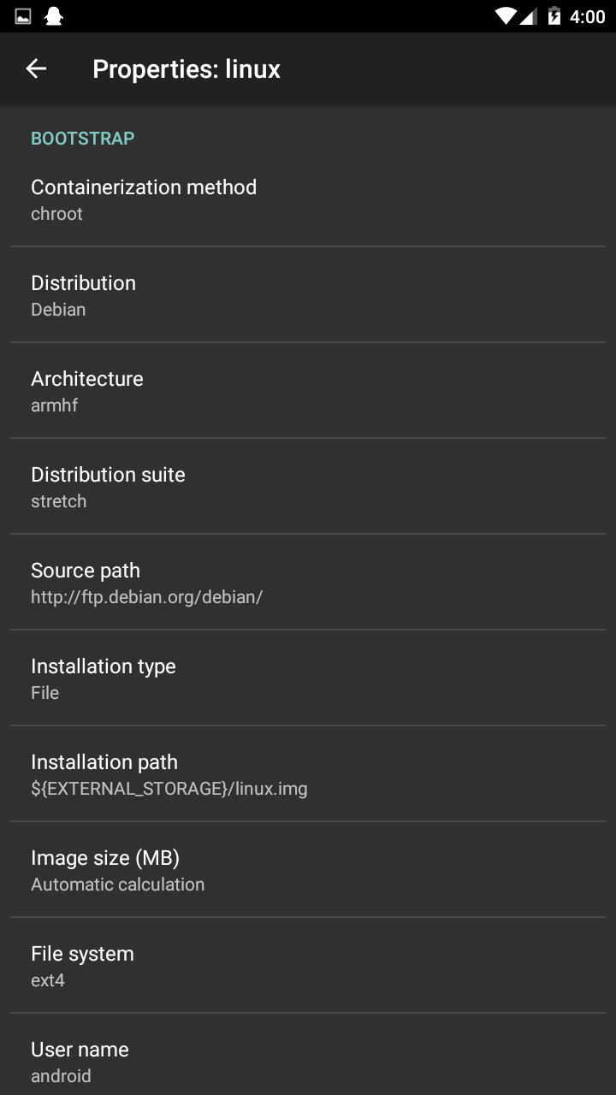Choose the Distribution option
This screenshot has height=1095, width=616.
pyautogui.click(x=308, y=295)
